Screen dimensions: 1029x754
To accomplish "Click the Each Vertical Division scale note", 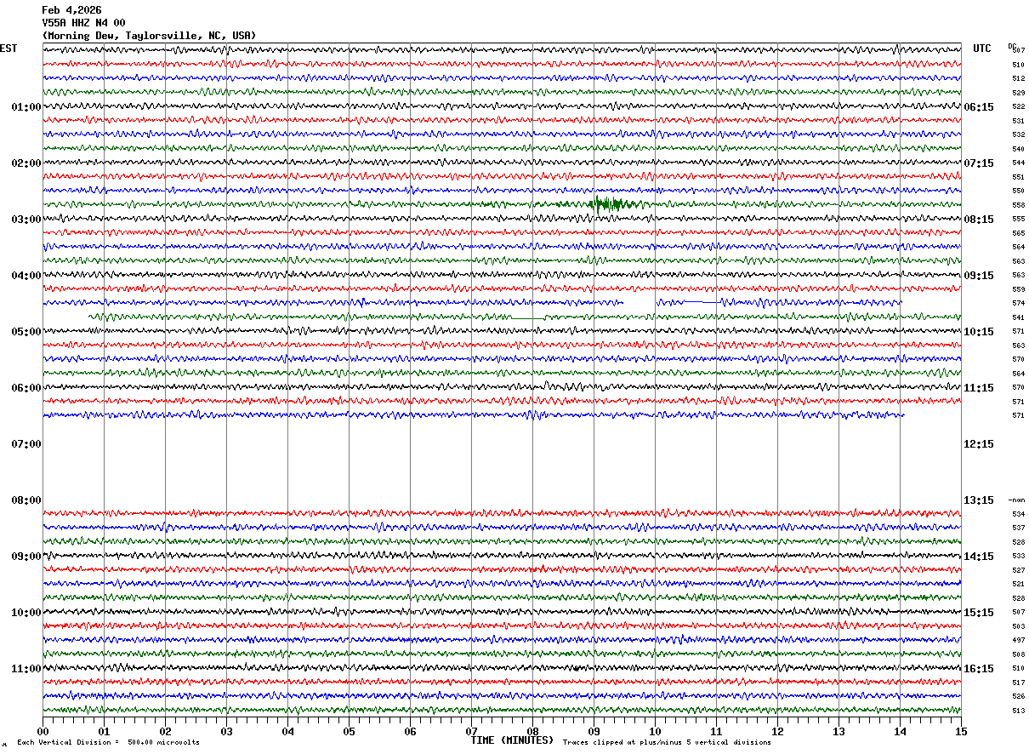I will point(108,743).
